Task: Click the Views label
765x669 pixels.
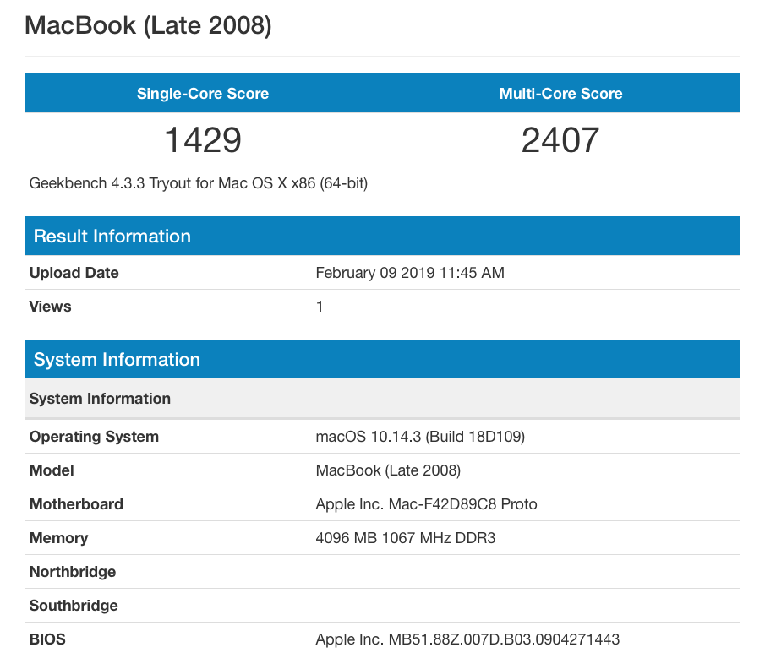Action: 50,307
